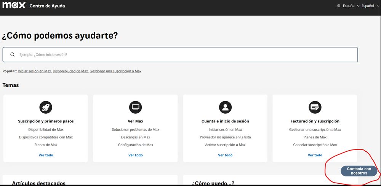Open Descargas en Max

pyautogui.click(x=135, y=137)
